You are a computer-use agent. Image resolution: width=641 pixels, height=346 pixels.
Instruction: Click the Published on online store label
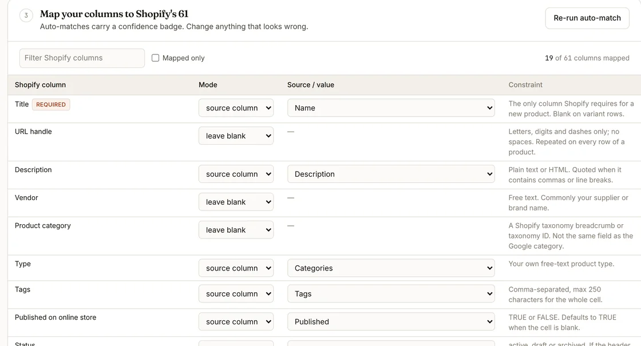tap(56, 317)
